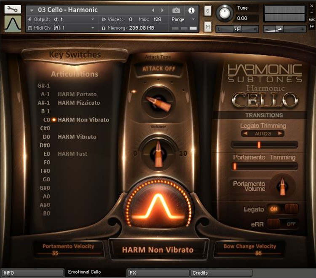
Task: Switch to the Credits tab
Action: point(221,273)
